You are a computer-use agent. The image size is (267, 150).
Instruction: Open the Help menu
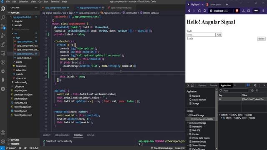point(64,2)
